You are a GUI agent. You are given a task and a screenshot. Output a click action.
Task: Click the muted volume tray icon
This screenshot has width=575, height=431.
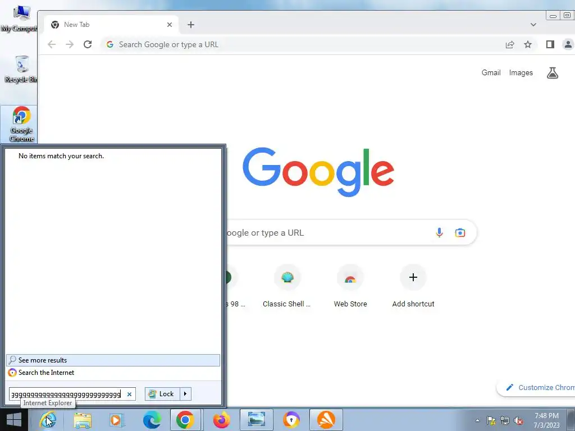point(518,420)
